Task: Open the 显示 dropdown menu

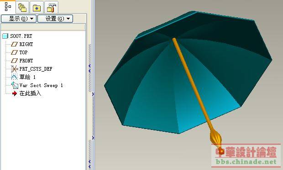Action: click(x=19, y=19)
